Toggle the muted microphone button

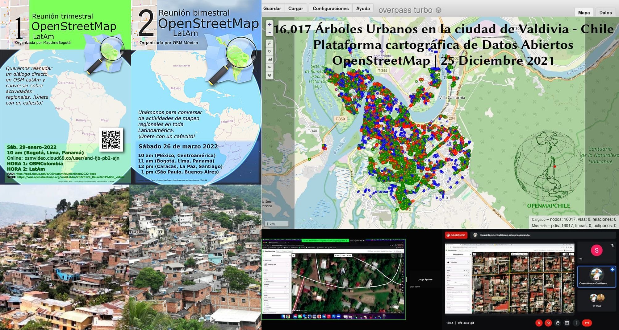click(539, 323)
